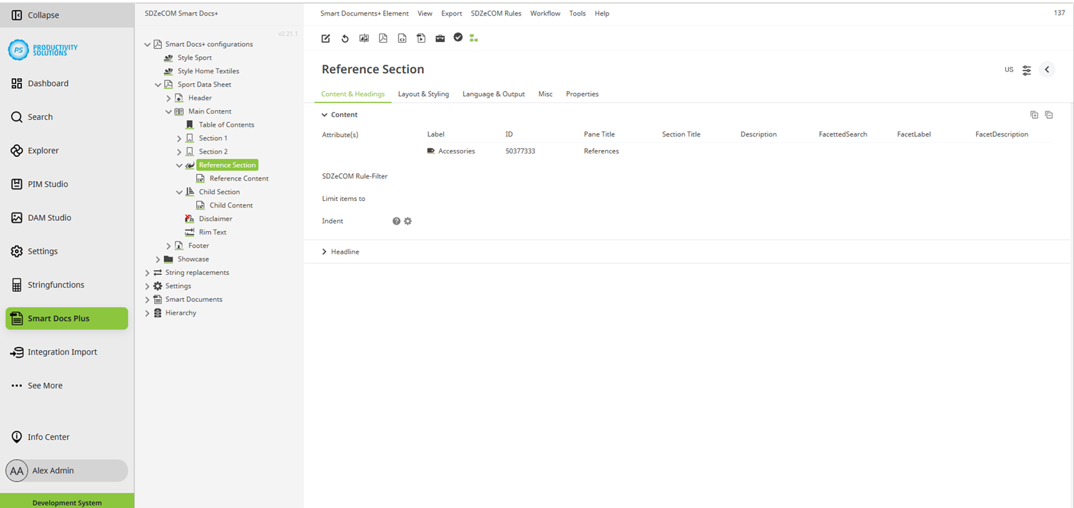1074x508 pixels.
Task: Click the PDF export toolbar icon
Action: coord(383,38)
